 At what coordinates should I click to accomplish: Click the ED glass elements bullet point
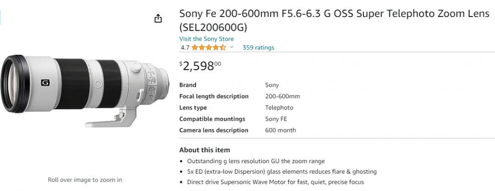[281, 171]
